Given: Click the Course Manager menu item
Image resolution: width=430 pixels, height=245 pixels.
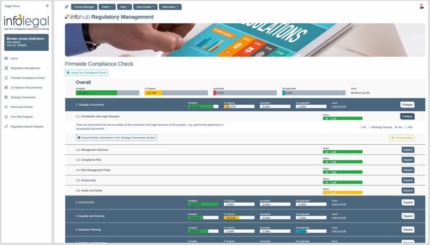Looking at the screenshot, I should click(x=84, y=7).
